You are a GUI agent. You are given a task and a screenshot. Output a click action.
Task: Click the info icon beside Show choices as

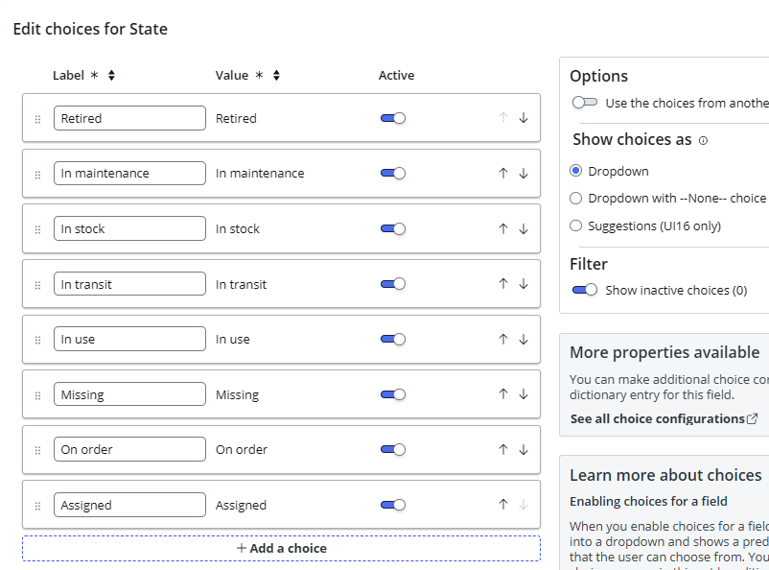703,140
